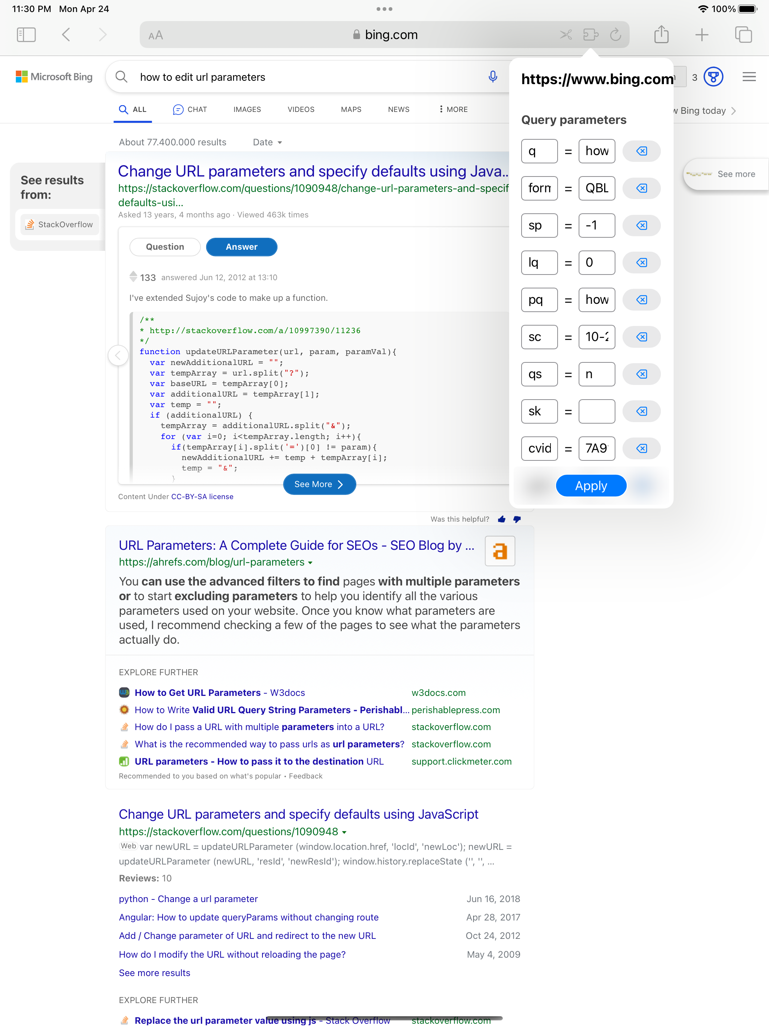Click See more button at right edge
769x1026 pixels.
click(726, 174)
